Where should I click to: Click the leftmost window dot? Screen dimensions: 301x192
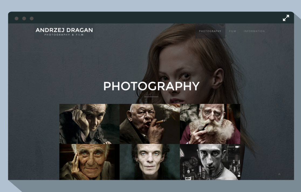(16, 19)
